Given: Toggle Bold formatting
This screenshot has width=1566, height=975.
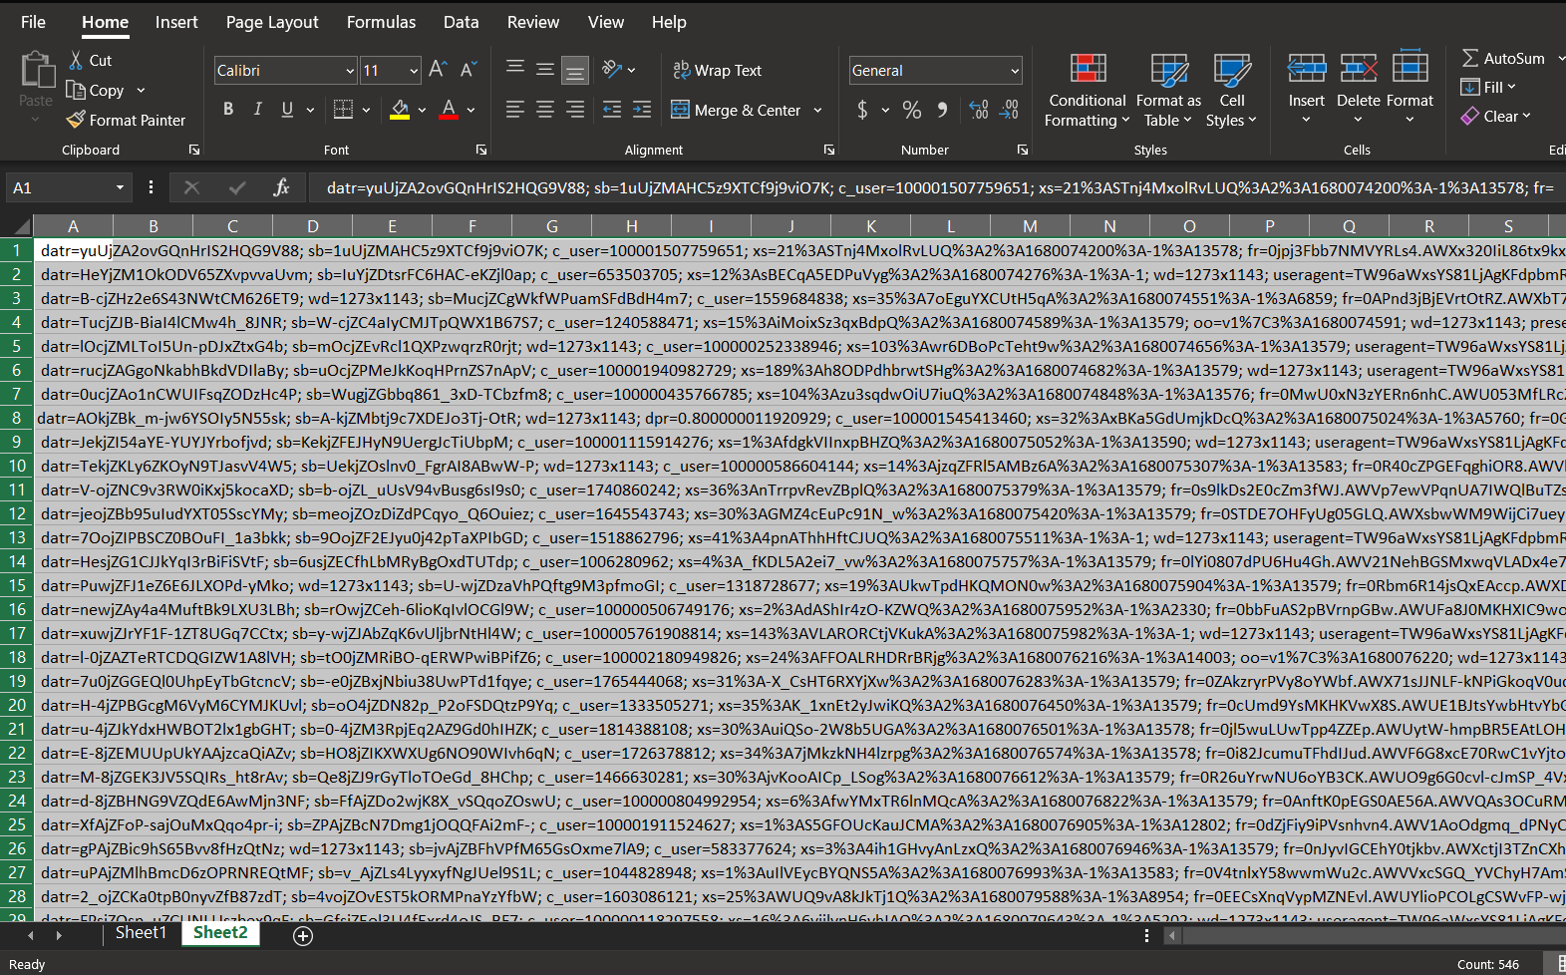Looking at the screenshot, I should [228, 110].
